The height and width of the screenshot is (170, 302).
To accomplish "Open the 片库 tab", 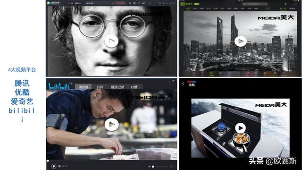I will pos(100,87).
